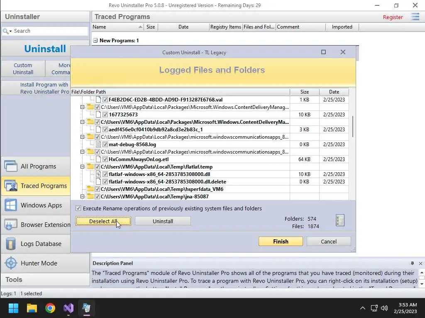Collapse folder node above HxCommAlwaysOnLog.etl
Screen dimensions: 425x318
click(83, 152)
